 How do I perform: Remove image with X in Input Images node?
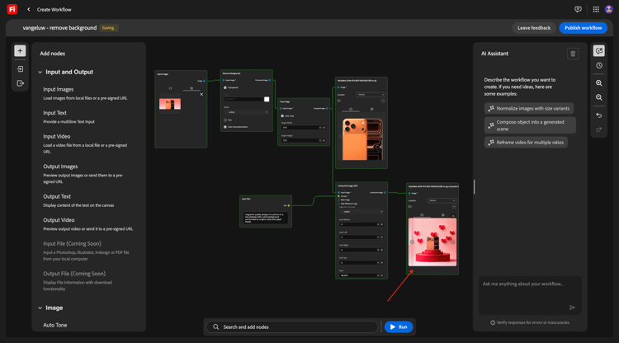(201, 94)
